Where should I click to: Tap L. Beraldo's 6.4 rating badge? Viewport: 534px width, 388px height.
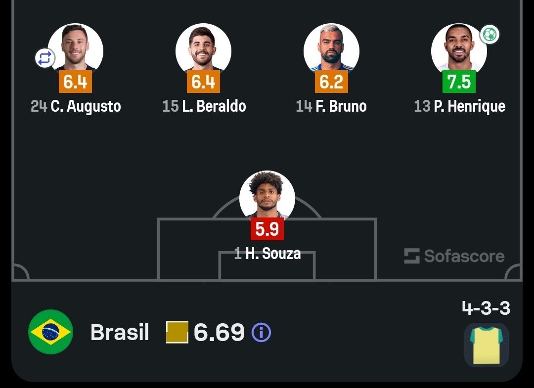(x=203, y=82)
